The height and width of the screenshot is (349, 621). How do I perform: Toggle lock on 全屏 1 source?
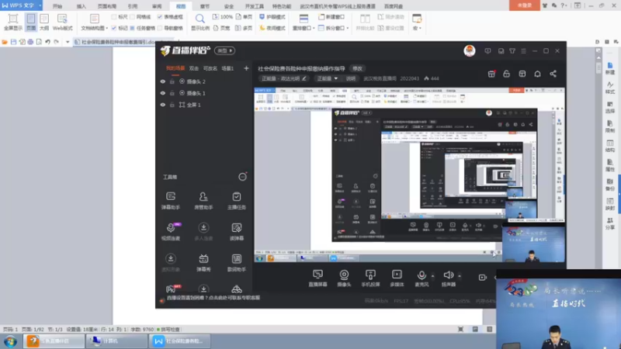coord(172,105)
